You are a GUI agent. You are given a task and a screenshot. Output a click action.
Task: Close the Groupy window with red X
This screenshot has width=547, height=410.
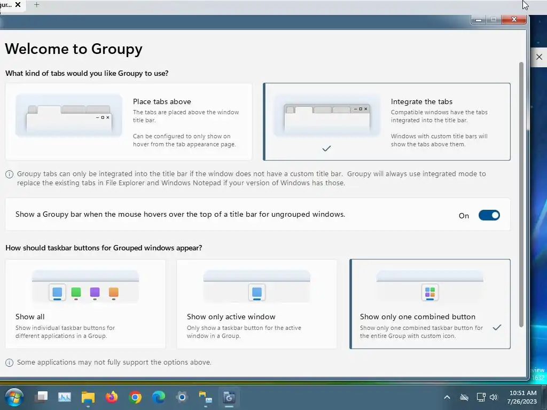514,19
